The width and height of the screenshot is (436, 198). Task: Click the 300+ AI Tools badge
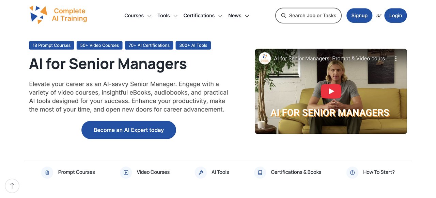coord(193,45)
